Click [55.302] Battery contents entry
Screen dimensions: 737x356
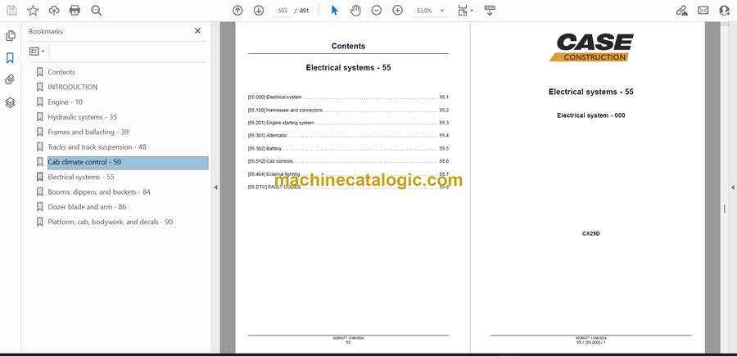pos(348,148)
